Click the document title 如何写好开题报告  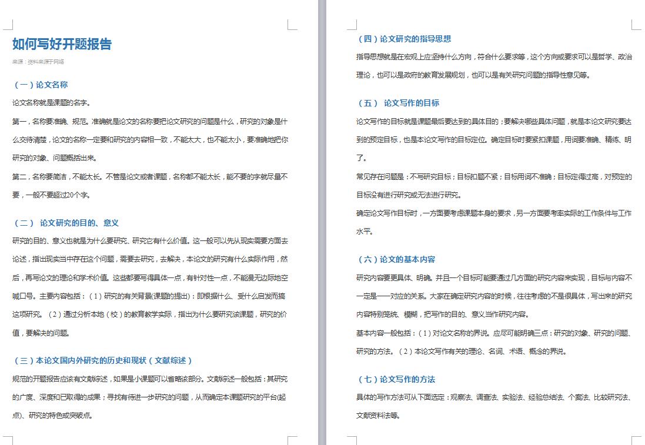(x=62, y=44)
